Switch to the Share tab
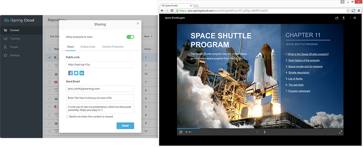363x147 pixels. pos(71,47)
